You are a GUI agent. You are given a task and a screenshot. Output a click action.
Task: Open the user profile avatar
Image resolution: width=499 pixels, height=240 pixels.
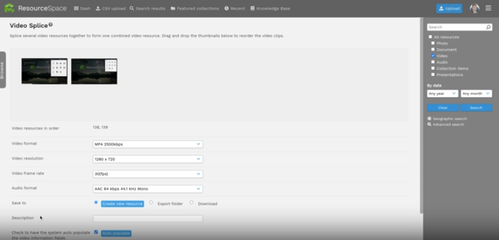pos(474,8)
